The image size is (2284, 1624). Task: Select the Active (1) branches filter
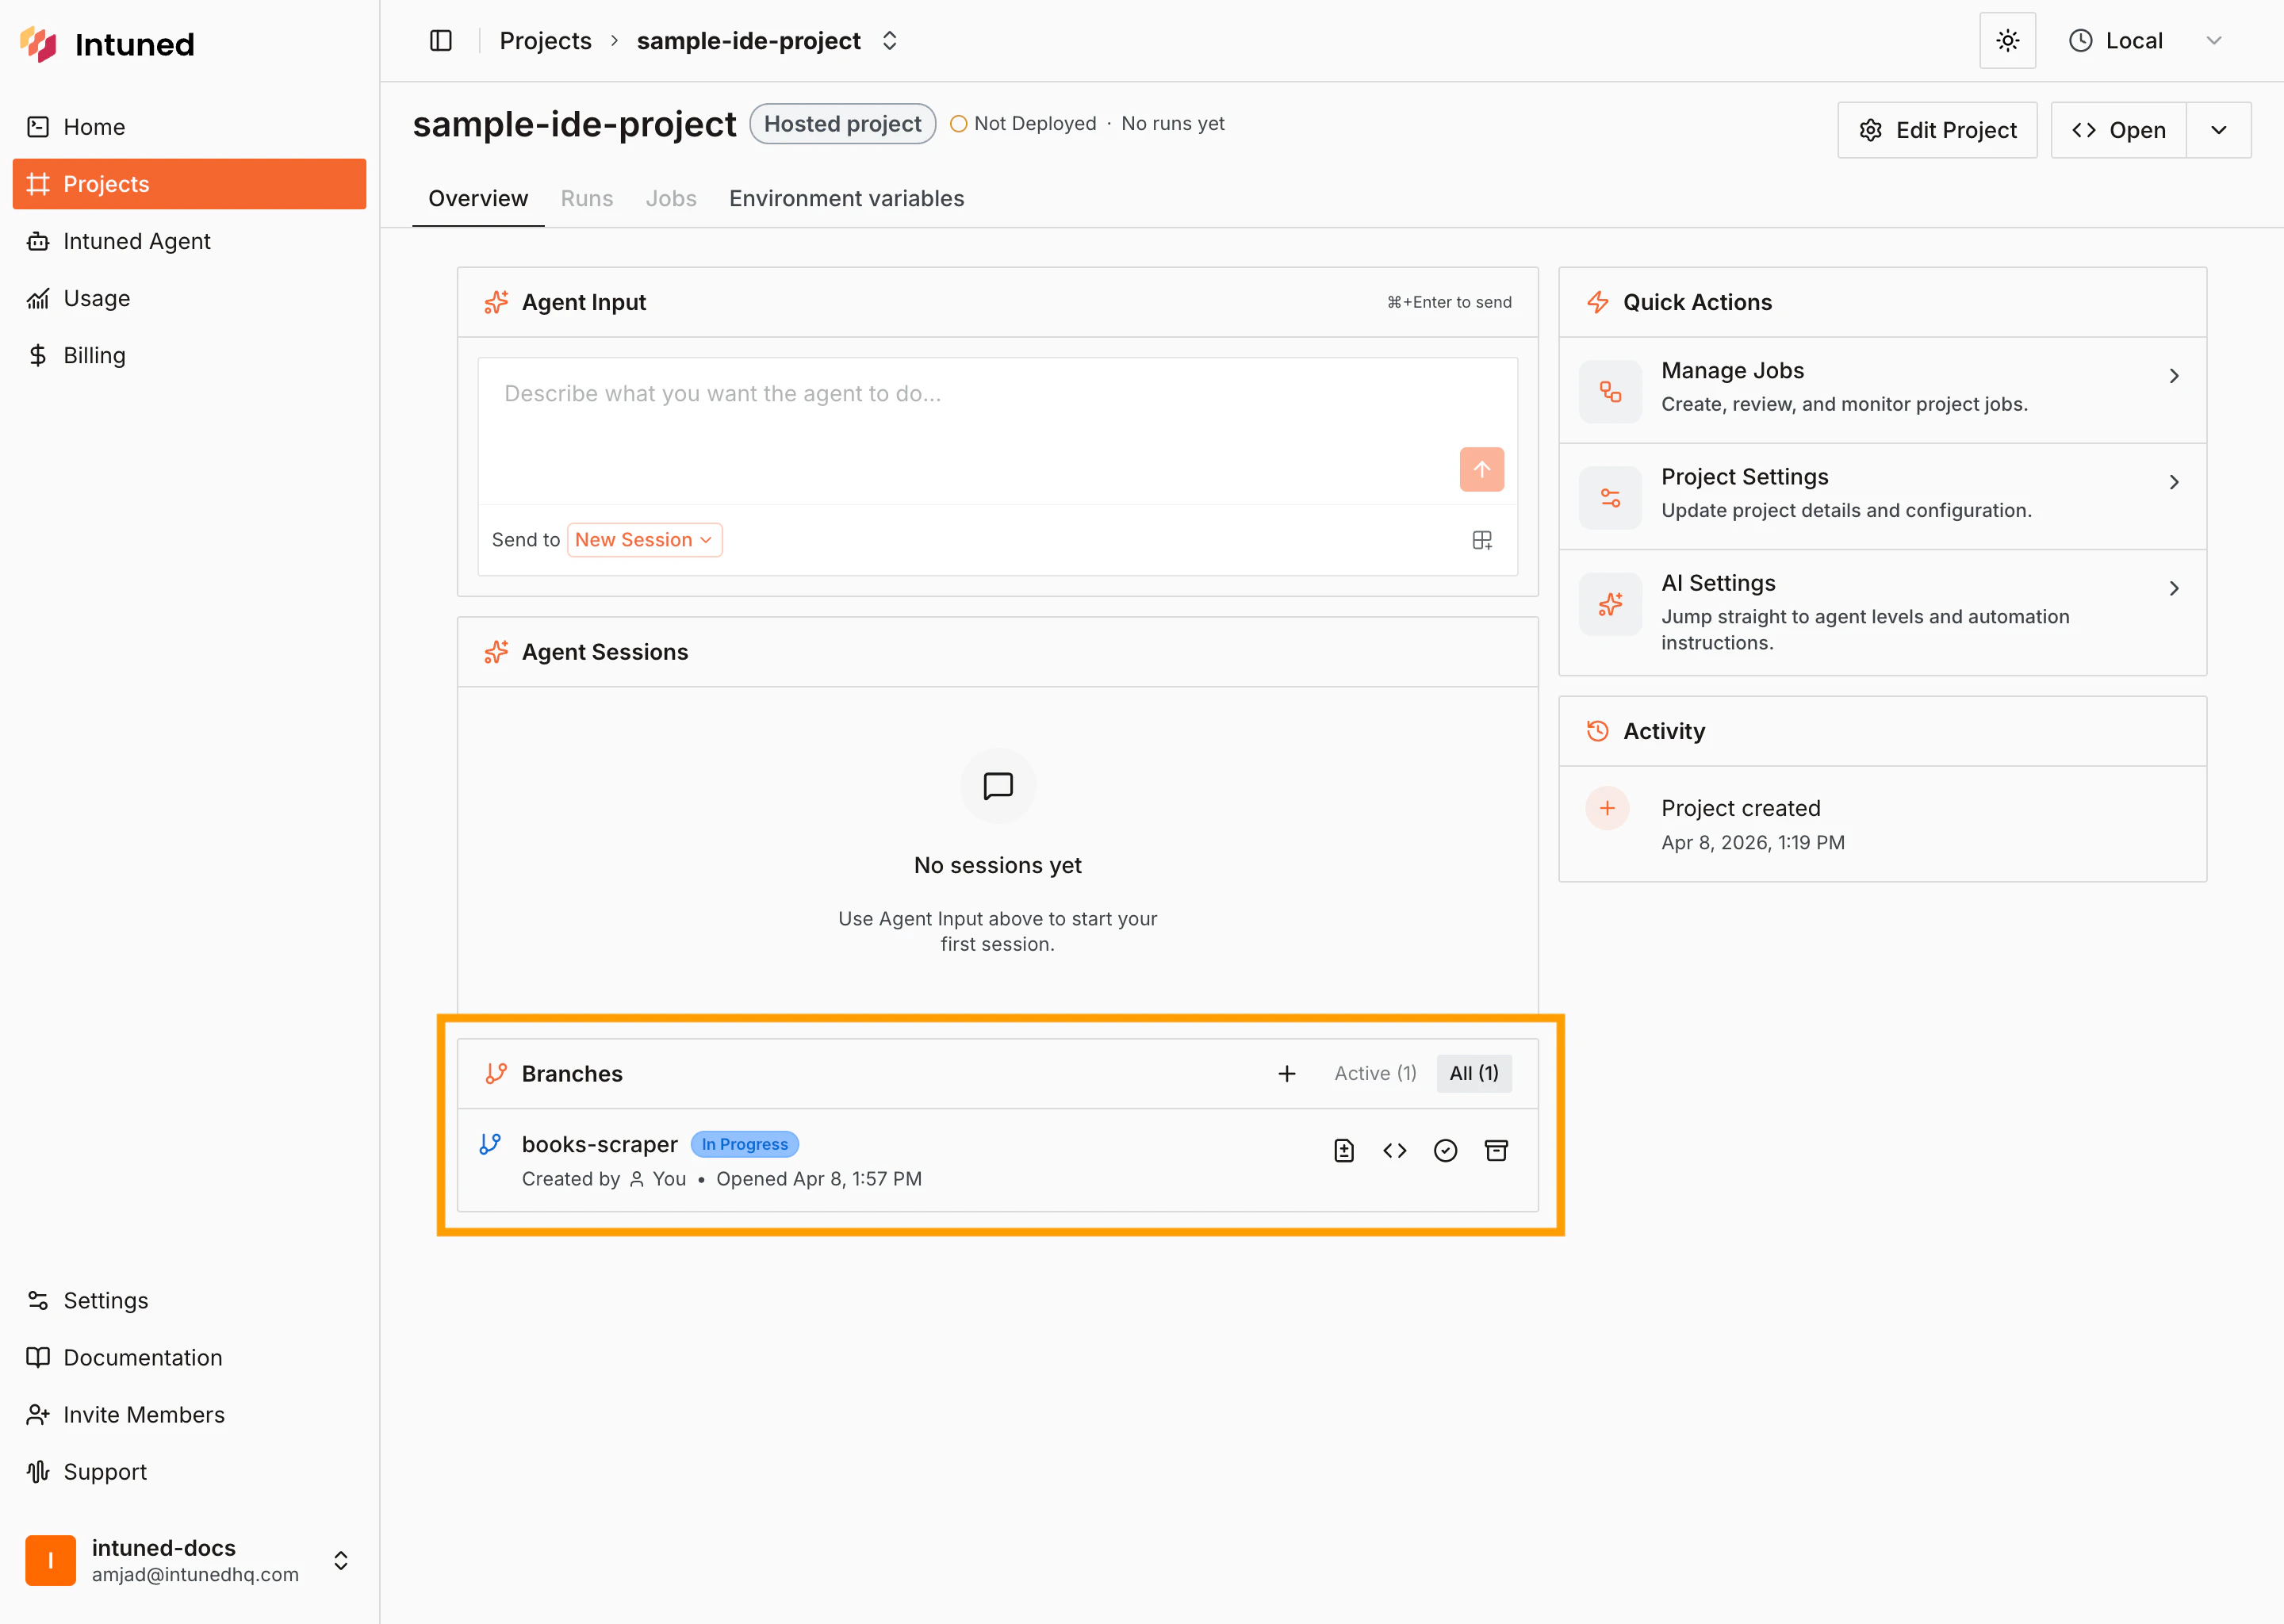pyautogui.click(x=1375, y=1073)
